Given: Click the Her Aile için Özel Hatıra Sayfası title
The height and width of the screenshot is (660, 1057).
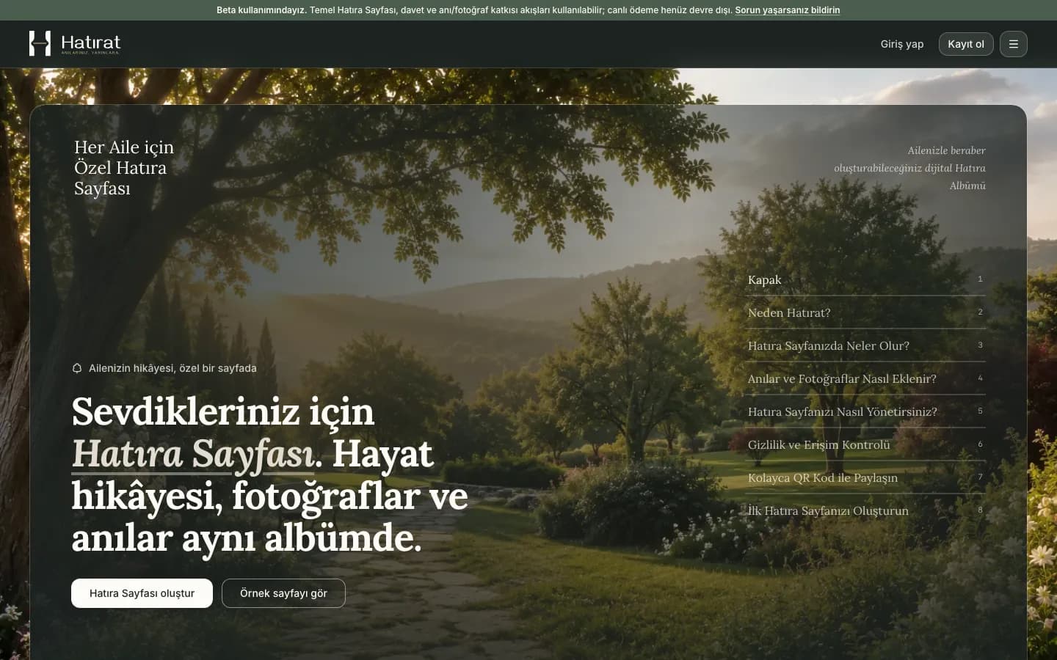Looking at the screenshot, I should 124,168.
